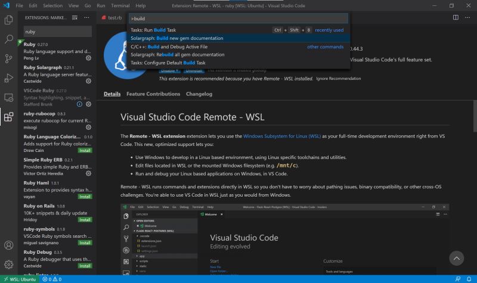477x283 pixels.
Task: Open extensions panel more actions ellipsis
Action: [87, 18]
